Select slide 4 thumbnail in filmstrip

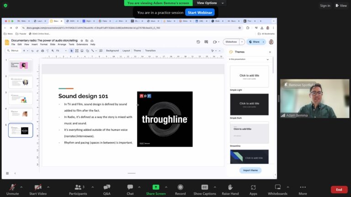21,114
